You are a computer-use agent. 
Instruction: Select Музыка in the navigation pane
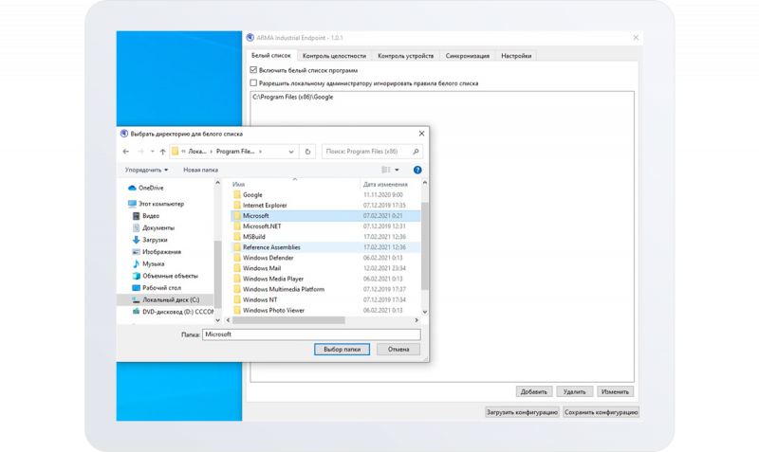coord(153,263)
